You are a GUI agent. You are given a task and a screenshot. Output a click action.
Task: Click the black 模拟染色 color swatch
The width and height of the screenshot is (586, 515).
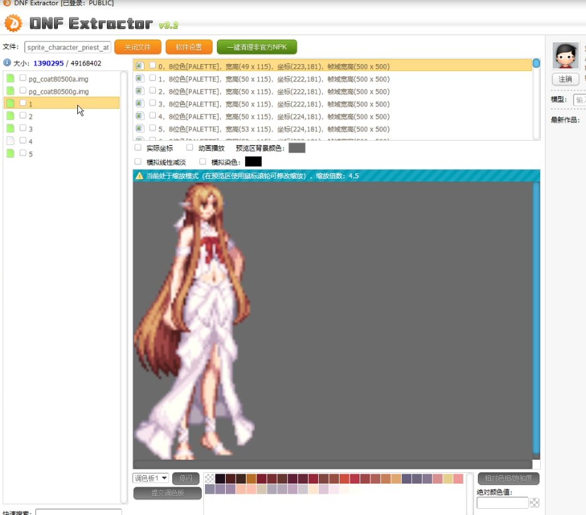(253, 161)
